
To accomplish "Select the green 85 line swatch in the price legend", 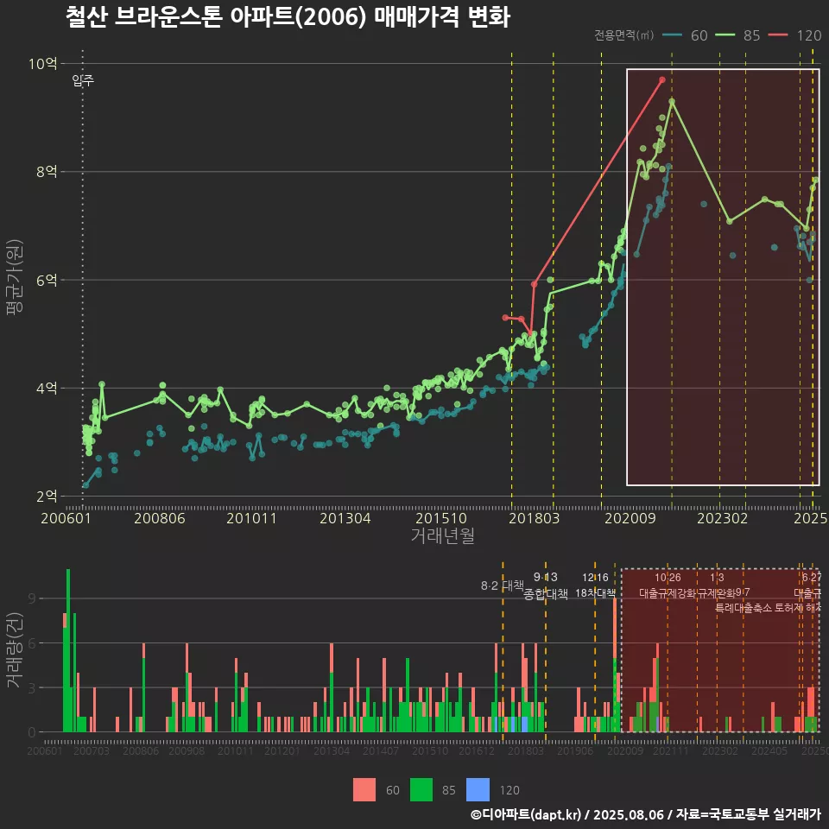I will [725, 35].
